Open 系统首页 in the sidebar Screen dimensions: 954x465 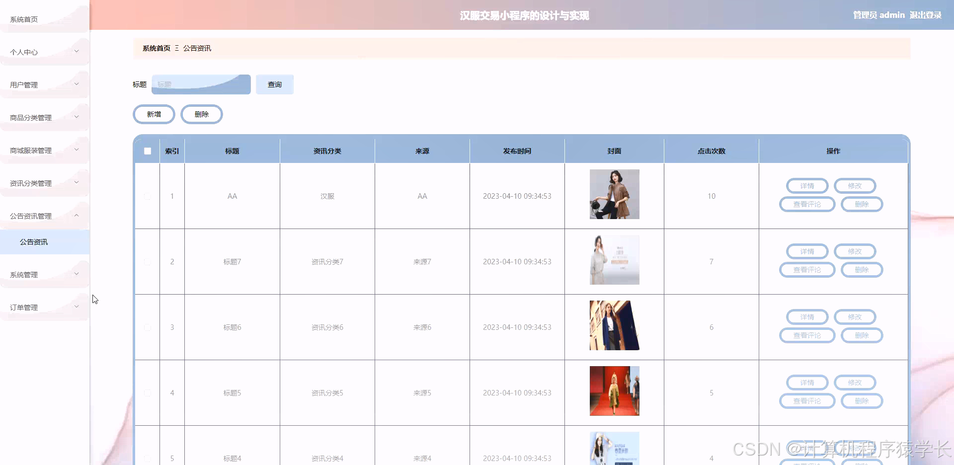24,19
